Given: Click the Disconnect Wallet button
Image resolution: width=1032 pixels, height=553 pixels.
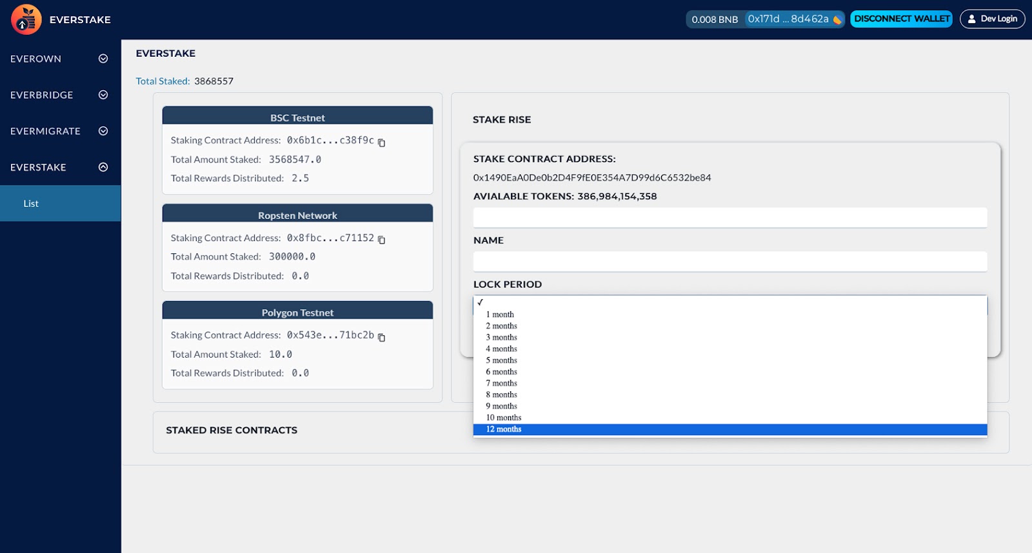Looking at the screenshot, I should click(x=902, y=19).
